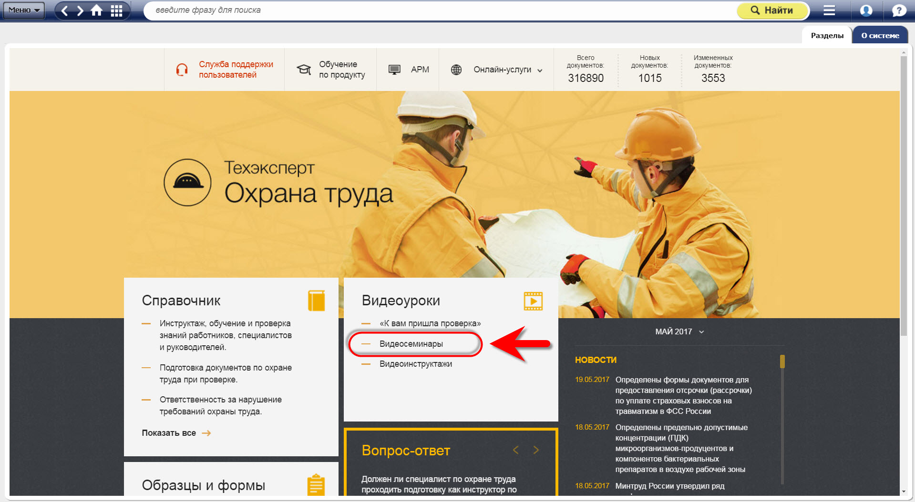915x502 pixels.
Task: Click the Справочник book icon
Action: point(316,301)
